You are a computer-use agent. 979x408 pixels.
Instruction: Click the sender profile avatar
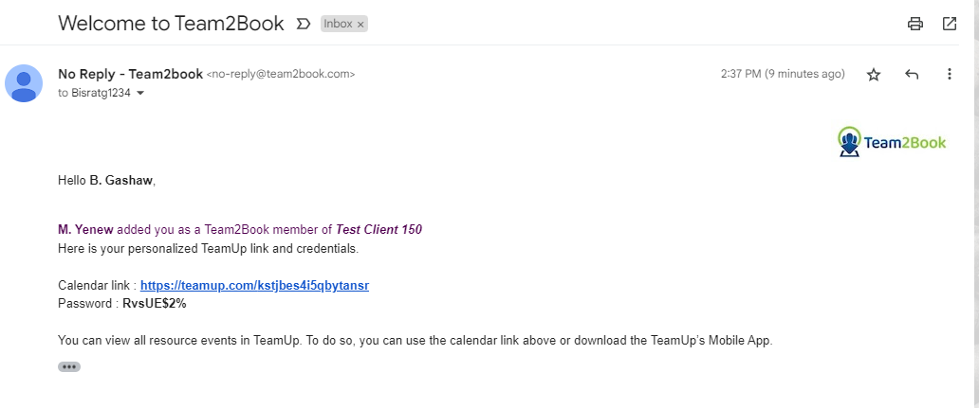coord(24,83)
